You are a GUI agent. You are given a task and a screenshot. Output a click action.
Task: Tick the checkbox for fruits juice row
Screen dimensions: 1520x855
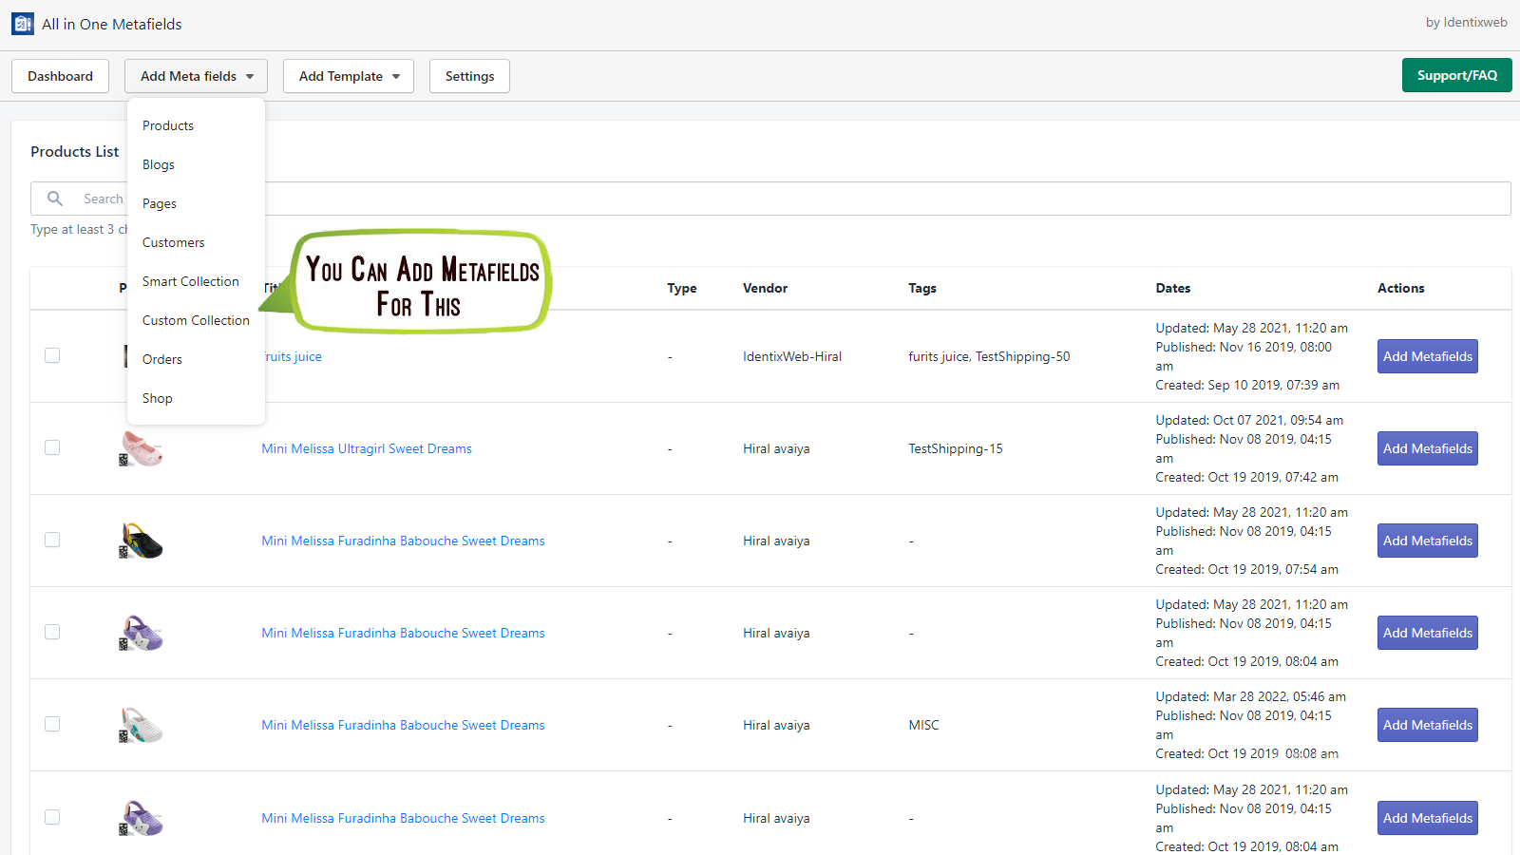click(52, 355)
